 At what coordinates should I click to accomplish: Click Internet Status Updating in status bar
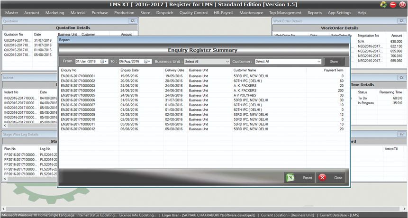coord(97,215)
